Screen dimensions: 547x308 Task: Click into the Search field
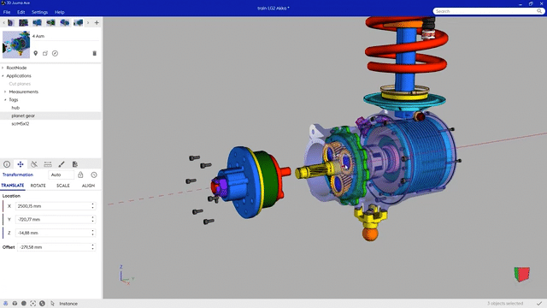tap(485, 11)
